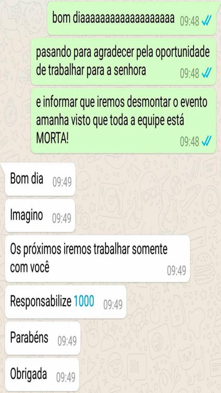Screen dimensions: 221x393
Task: Tap the 'Responsabilize' message bubble
Action: pos(66,302)
